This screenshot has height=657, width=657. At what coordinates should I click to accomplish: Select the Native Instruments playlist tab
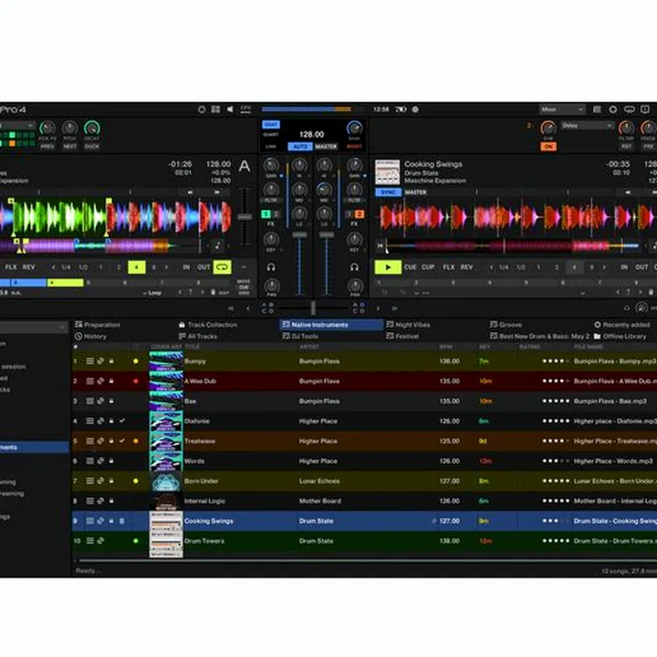click(x=331, y=325)
